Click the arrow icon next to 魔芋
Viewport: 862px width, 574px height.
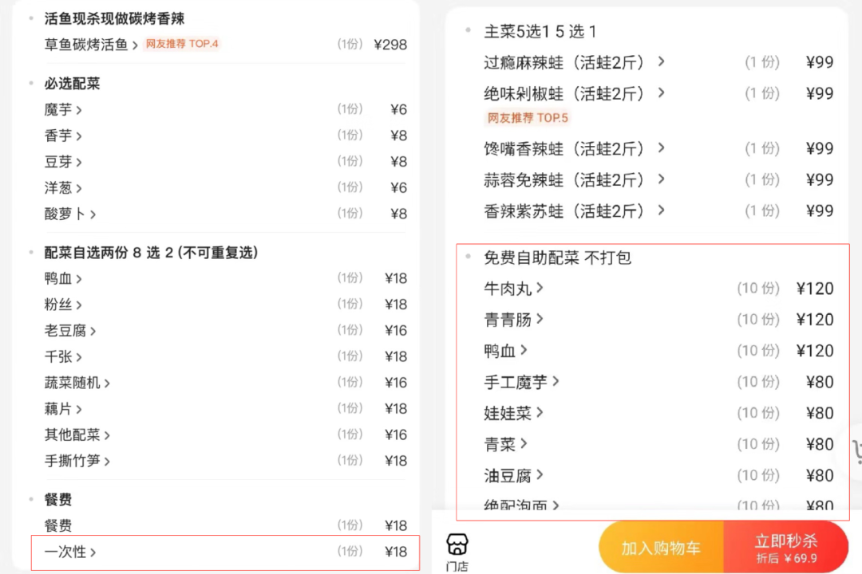tap(79, 110)
